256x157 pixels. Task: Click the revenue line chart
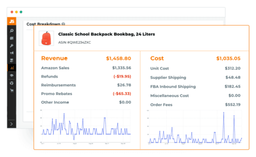tap(85, 127)
